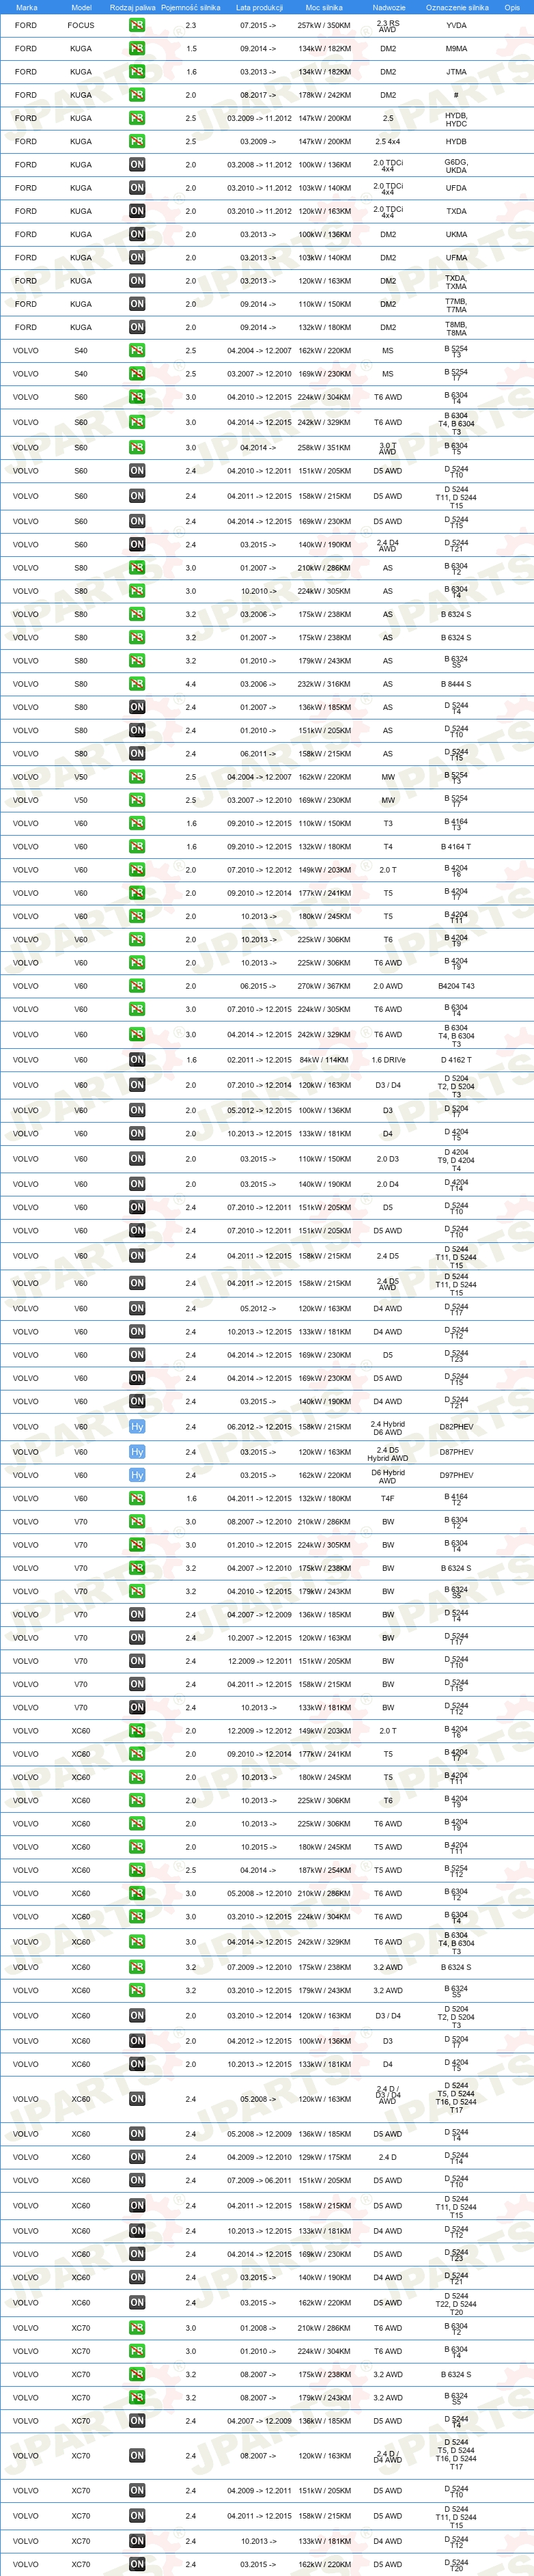Click diesel ON icon in S80 06.2011 row
Image resolution: width=534 pixels, height=2576 pixels.
click(x=137, y=754)
